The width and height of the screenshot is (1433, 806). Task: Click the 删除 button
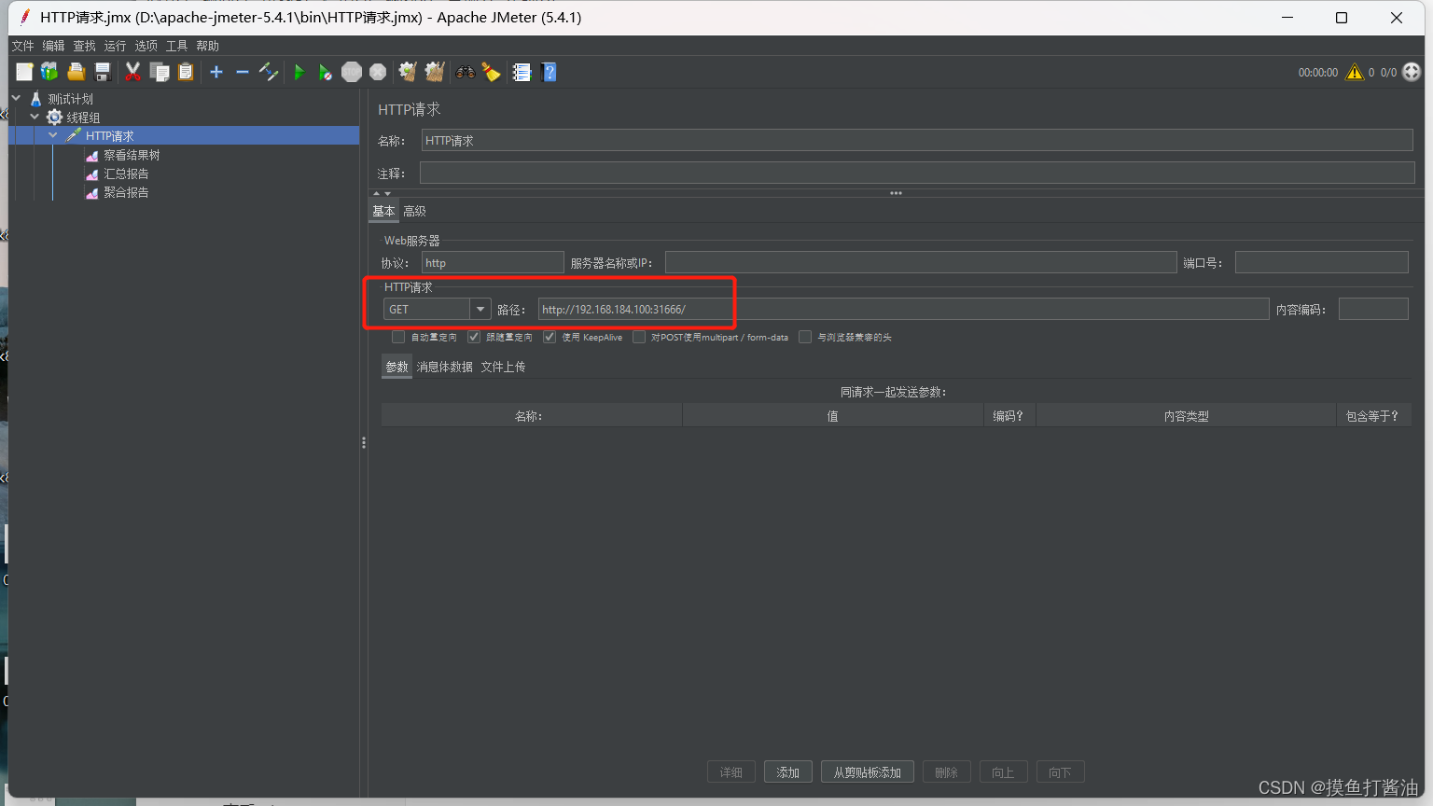click(x=947, y=772)
